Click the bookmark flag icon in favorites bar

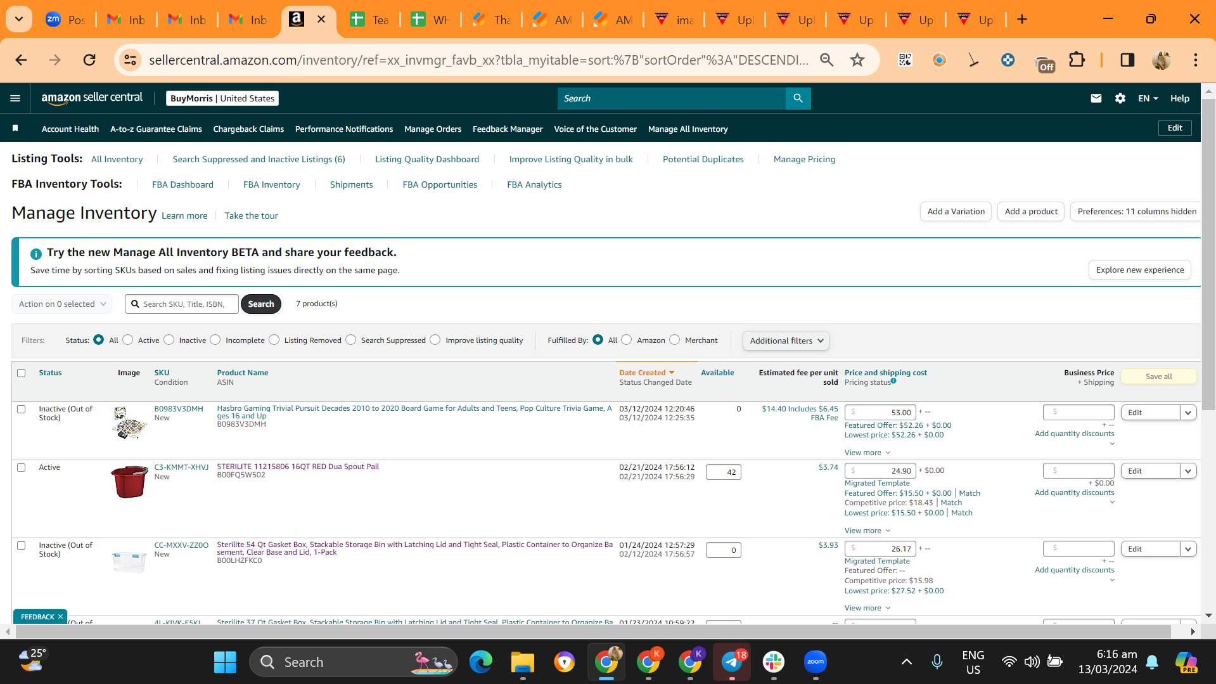(x=15, y=129)
